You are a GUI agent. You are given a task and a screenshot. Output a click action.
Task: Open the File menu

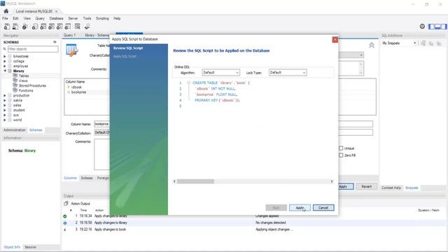(x=5, y=18)
